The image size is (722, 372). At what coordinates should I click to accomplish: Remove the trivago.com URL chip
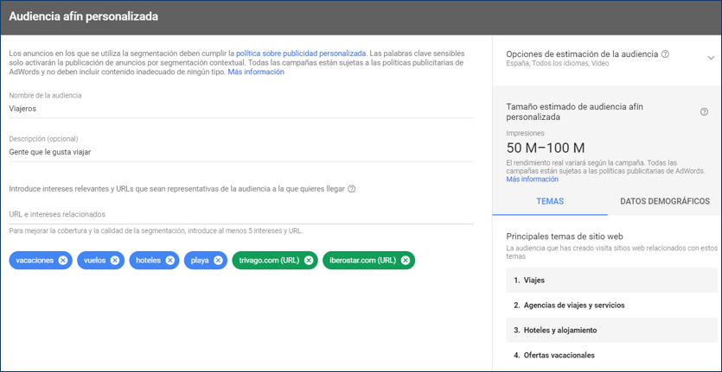309,261
